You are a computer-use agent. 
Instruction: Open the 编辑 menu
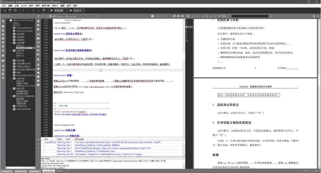10,6
